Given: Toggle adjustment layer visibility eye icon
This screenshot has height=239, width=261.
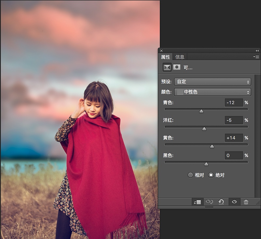Looking at the screenshot, I should 234,202.
